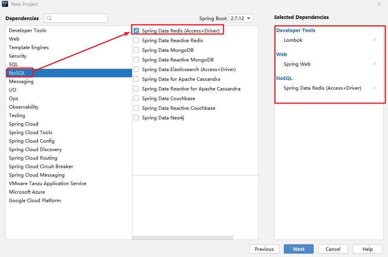
Task: Enable Spring Data Reactive Couchbase
Action: click(136, 108)
